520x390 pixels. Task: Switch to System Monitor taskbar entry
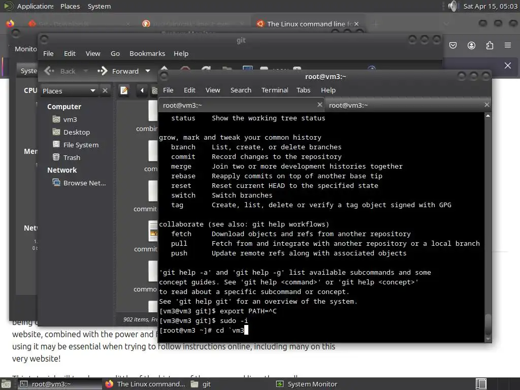(x=307, y=384)
